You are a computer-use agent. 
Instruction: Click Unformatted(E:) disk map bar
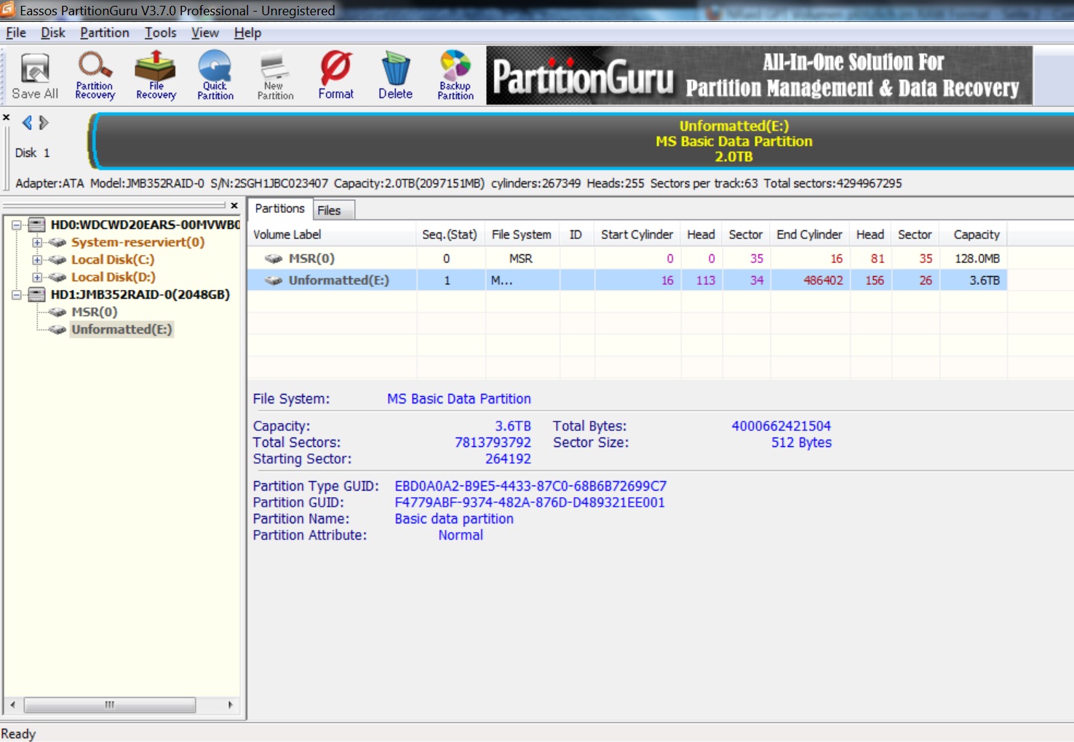pyautogui.click(x=582, y=141)
